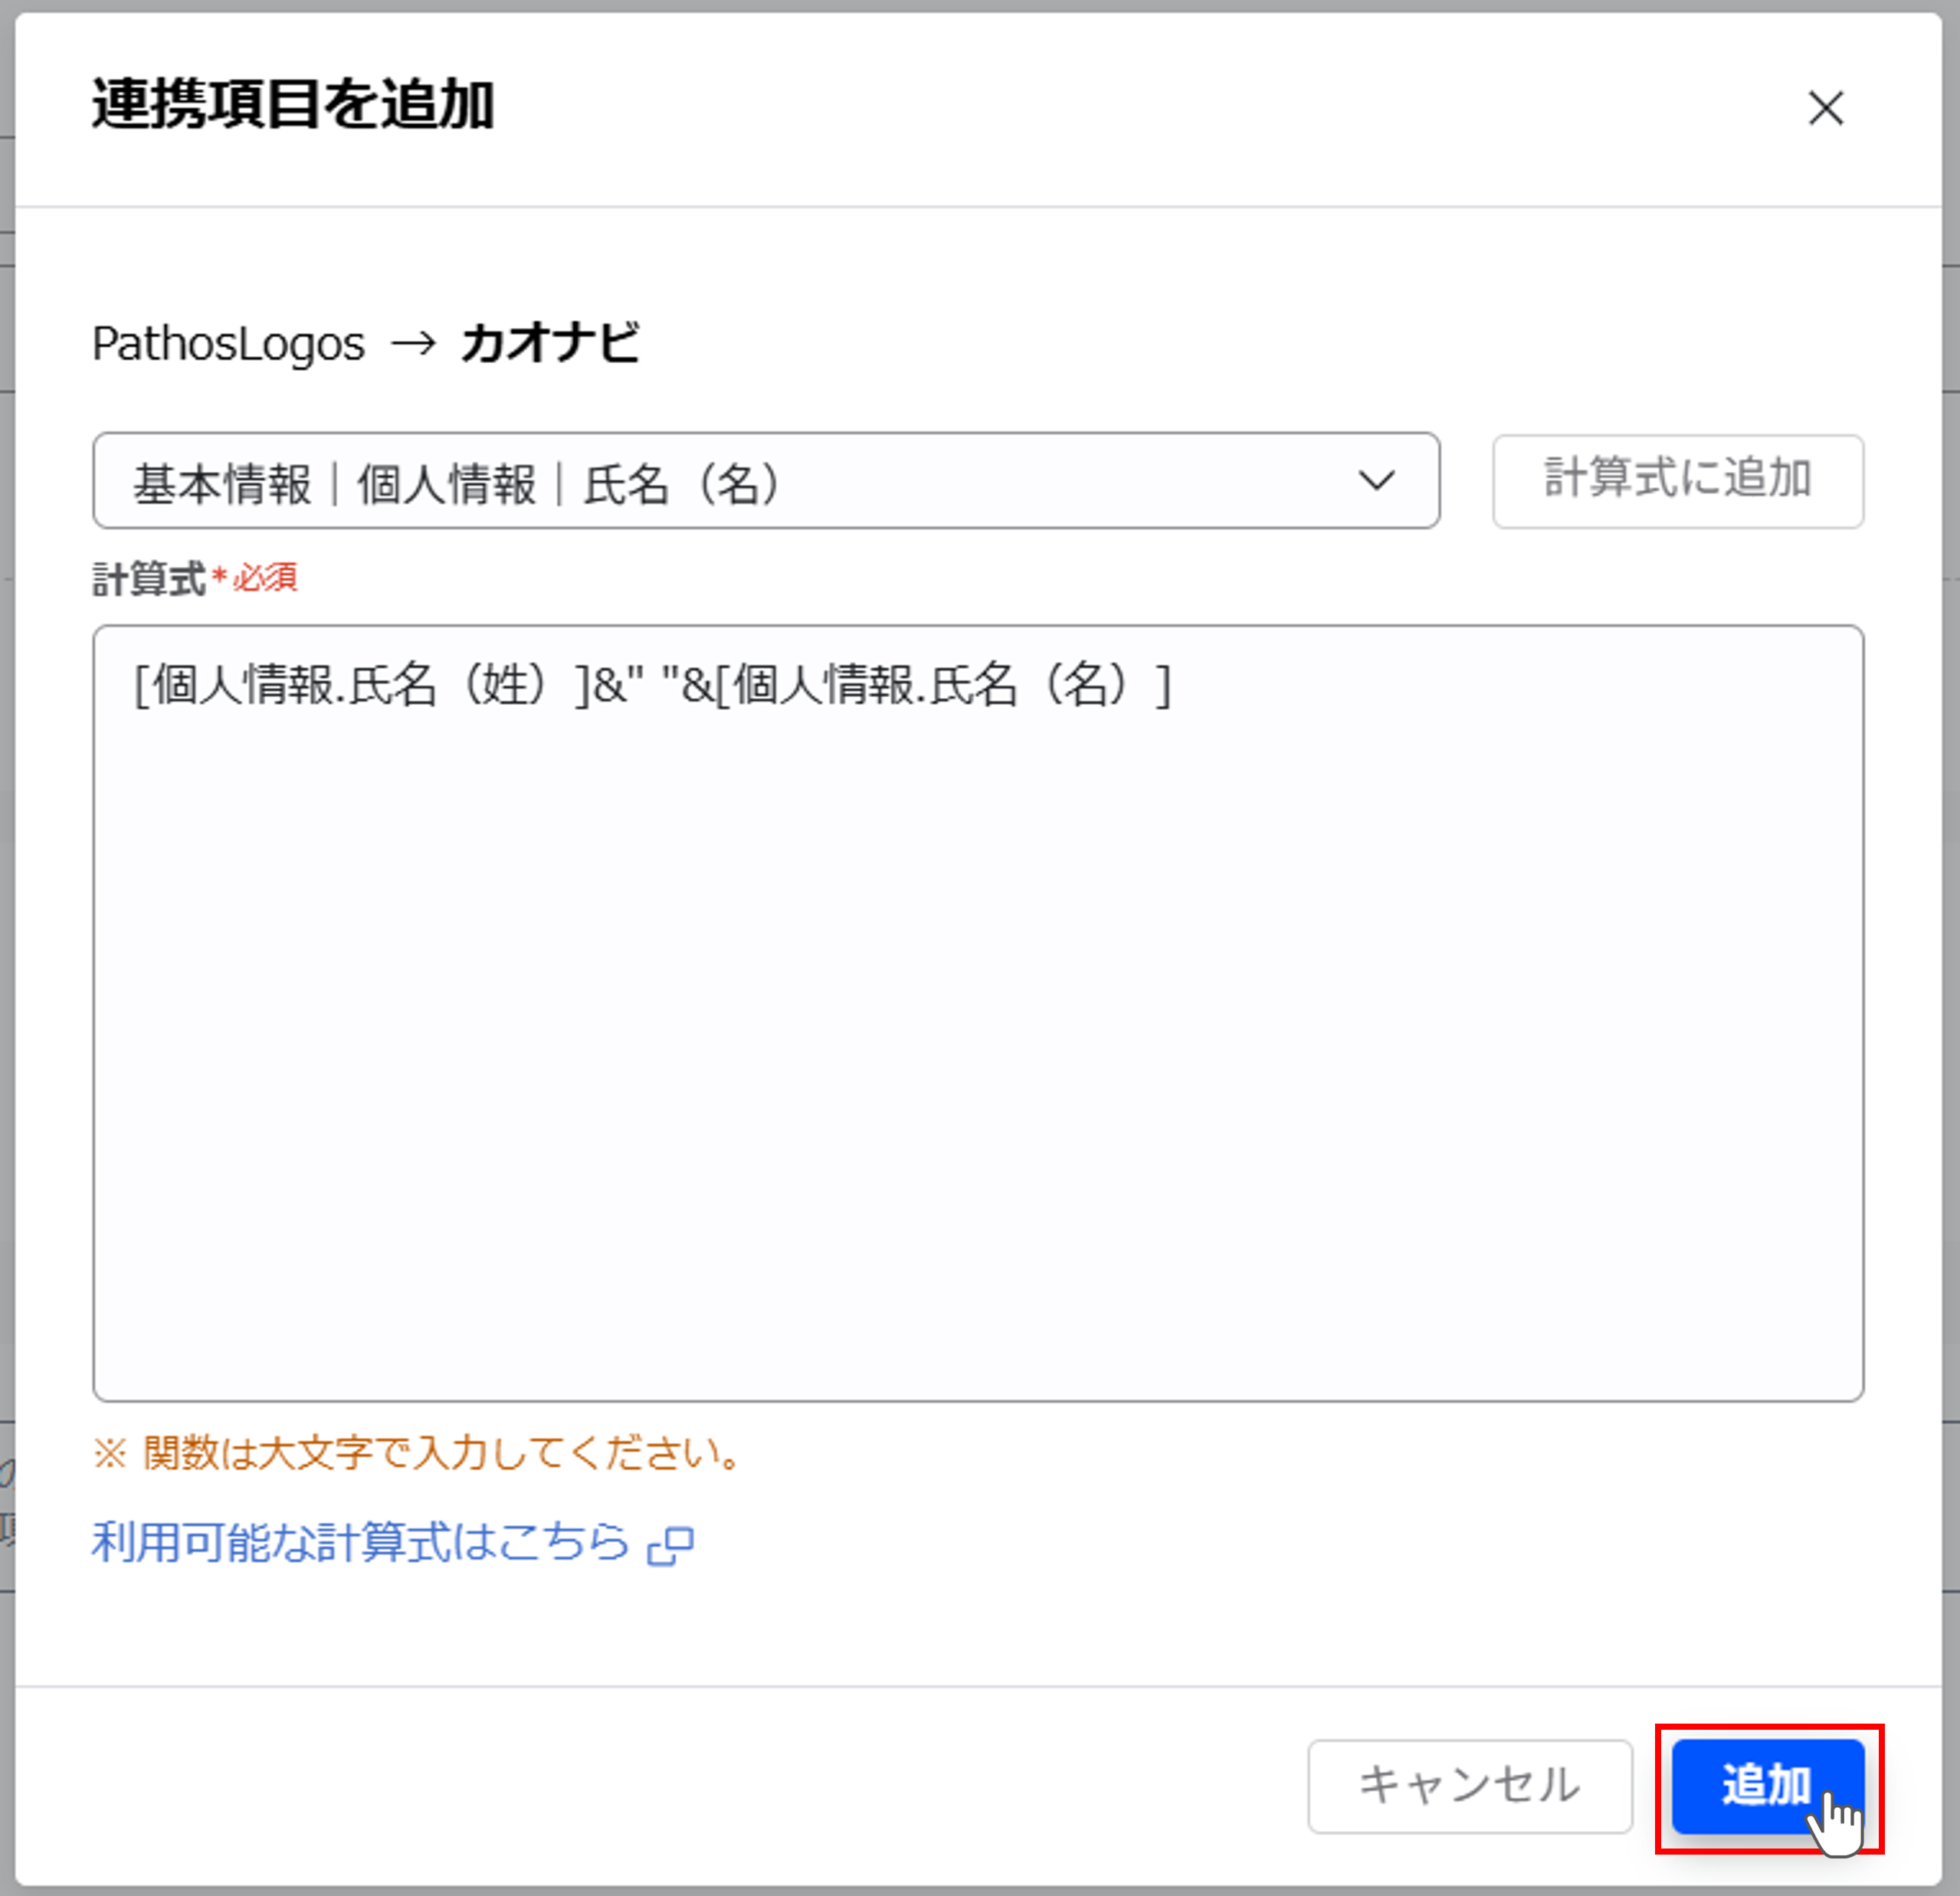Image resolution: width=1960 pixels, height=1896 pixels.
Task: Place cursor on [個人情報.氏名（名）] in formula
Action: (945, 686)
